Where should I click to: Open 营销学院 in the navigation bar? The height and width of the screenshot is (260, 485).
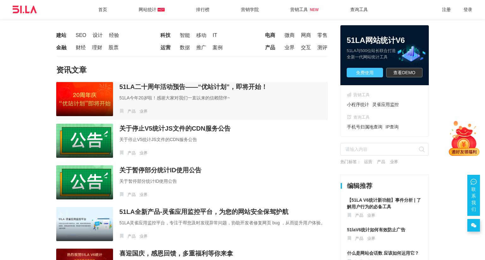click(250, 9)
